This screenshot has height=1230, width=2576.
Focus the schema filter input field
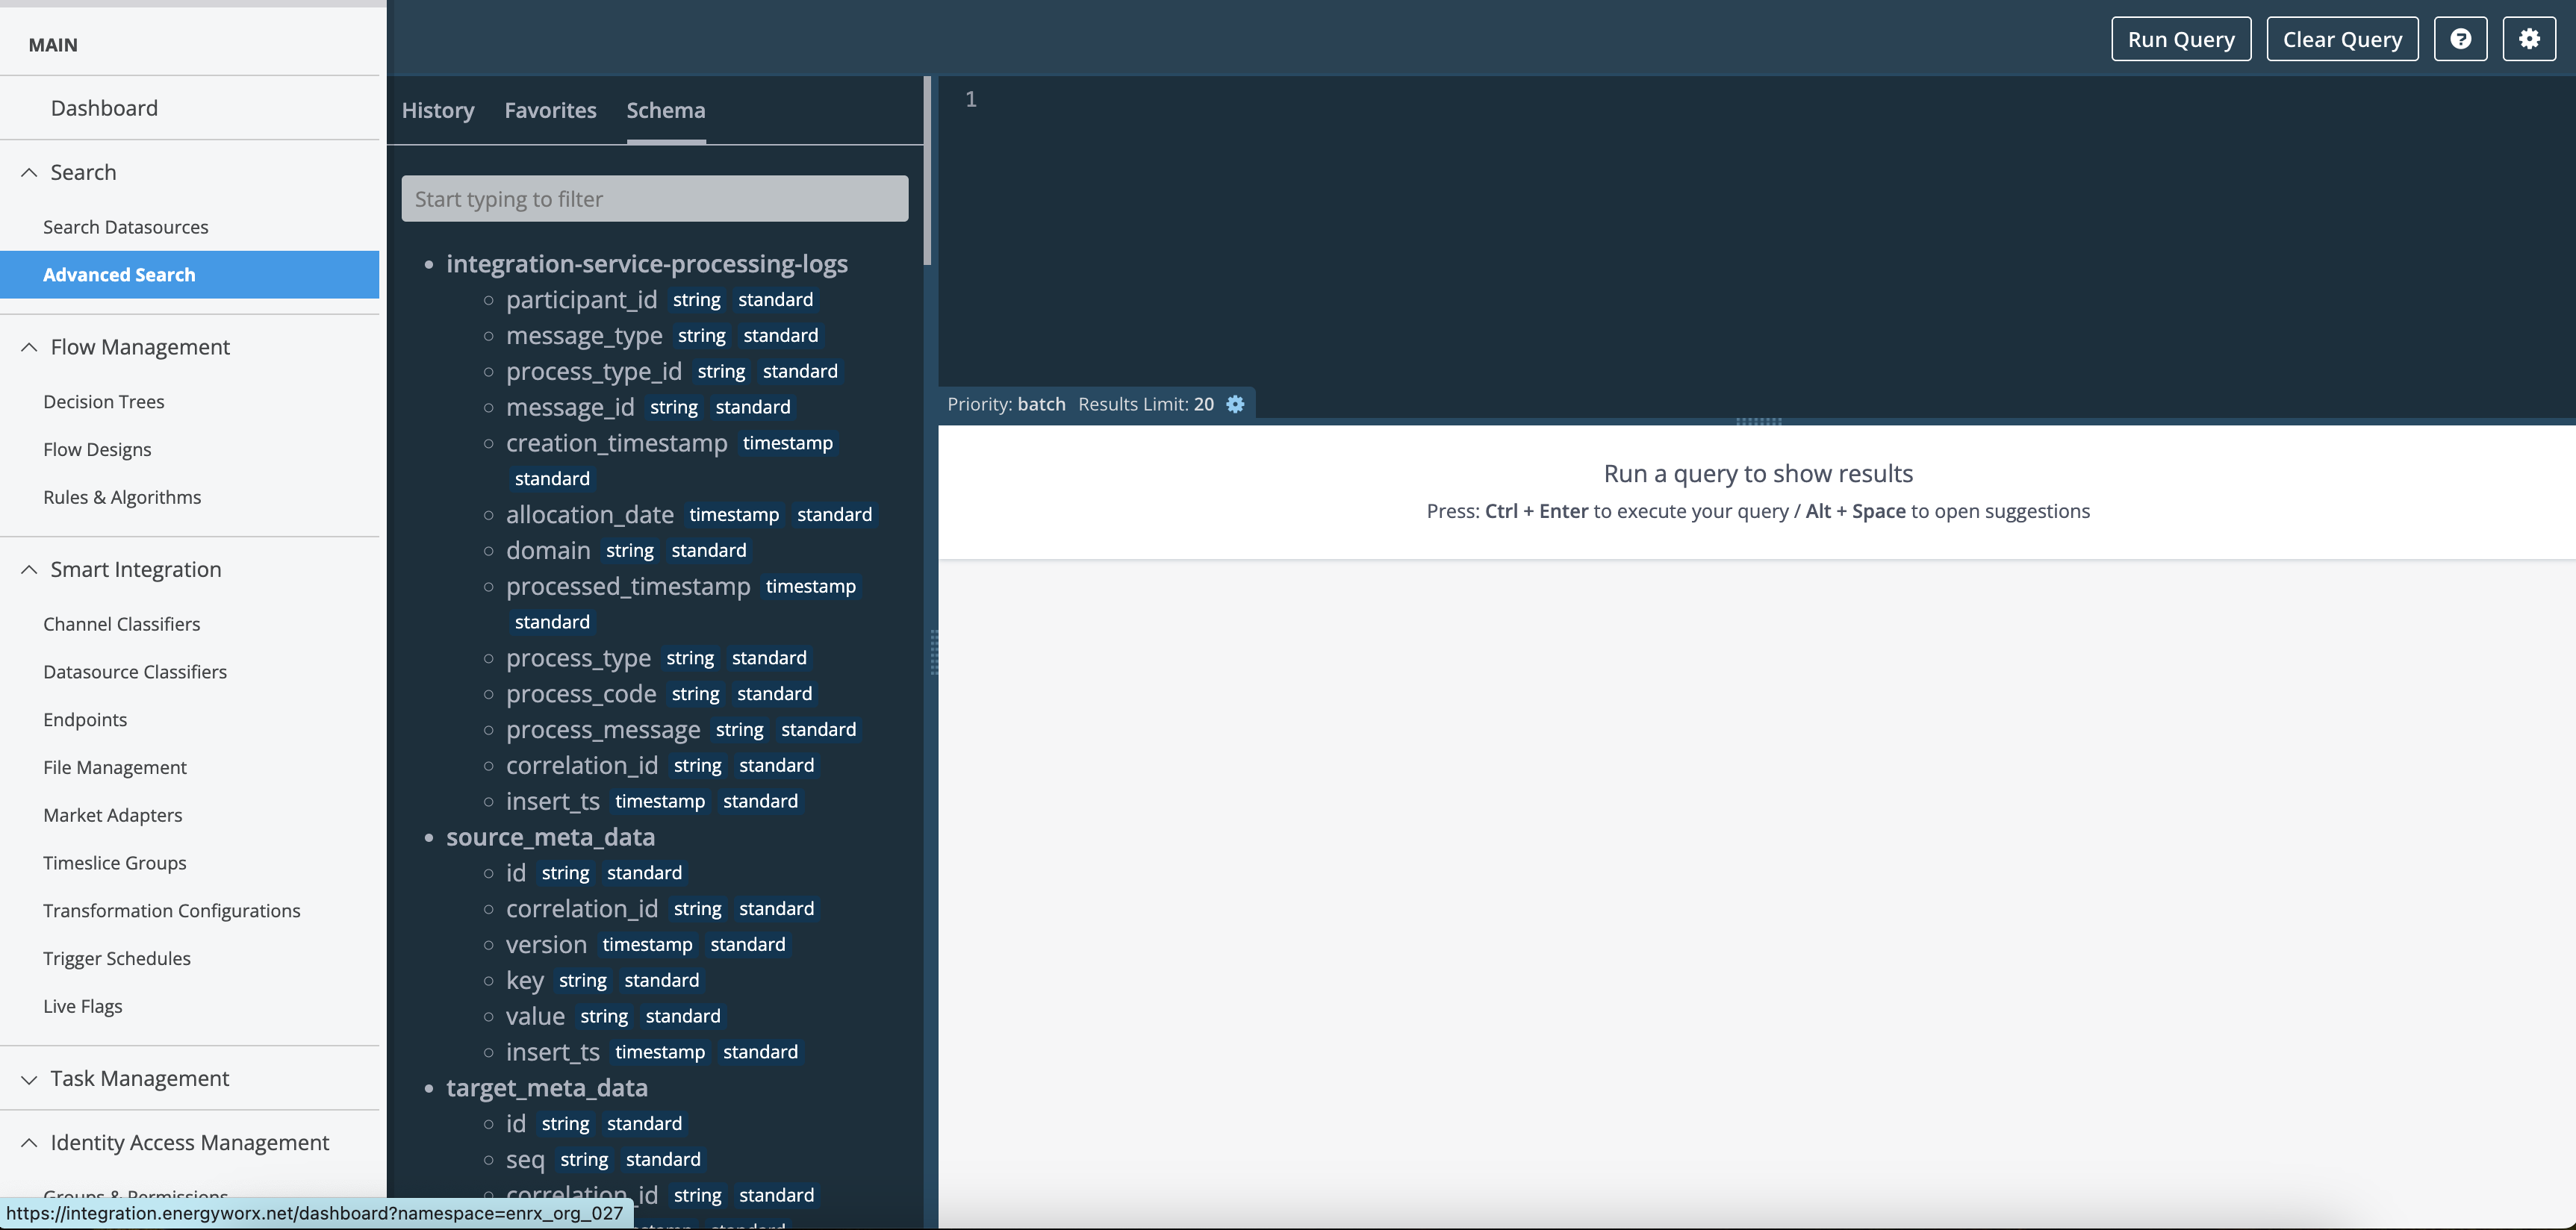tap(654, 199)
